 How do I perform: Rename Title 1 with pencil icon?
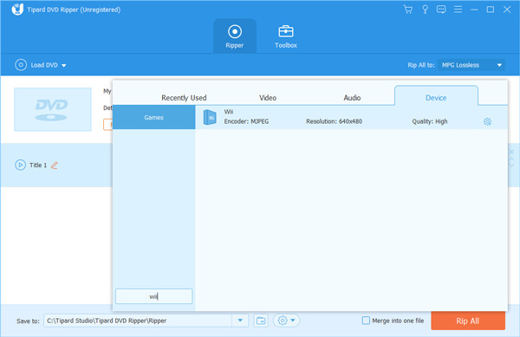point(55,165)
